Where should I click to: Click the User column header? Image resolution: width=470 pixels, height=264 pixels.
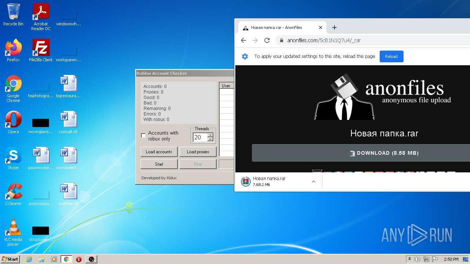(x=227, y=86)
